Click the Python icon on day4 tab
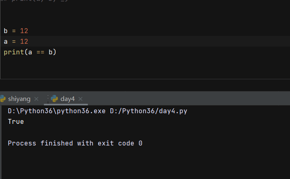Screen dimensions: 290x179 pyautogui.click(x=54, y=98)
